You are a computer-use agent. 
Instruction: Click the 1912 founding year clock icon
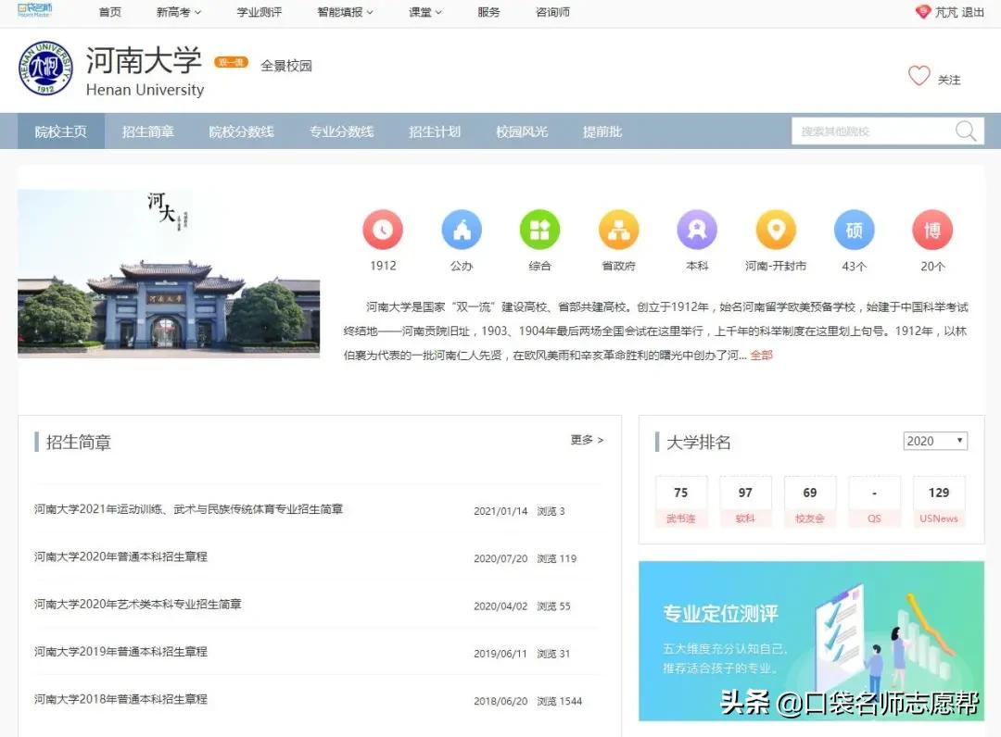coord(383,229)
